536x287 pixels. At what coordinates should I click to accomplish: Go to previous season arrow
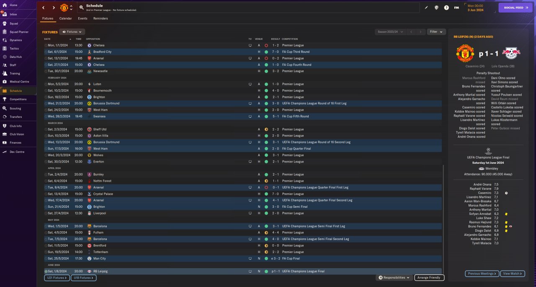tap(411, 32)
